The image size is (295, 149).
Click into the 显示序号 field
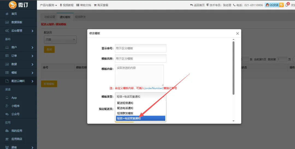141,48
